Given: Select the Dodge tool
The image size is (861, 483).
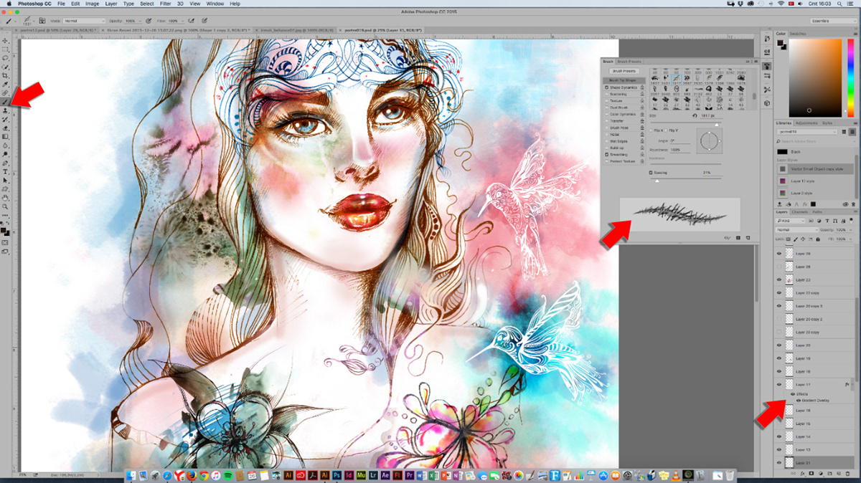Looking at the screenshot, I should click(x=6, y=153).
